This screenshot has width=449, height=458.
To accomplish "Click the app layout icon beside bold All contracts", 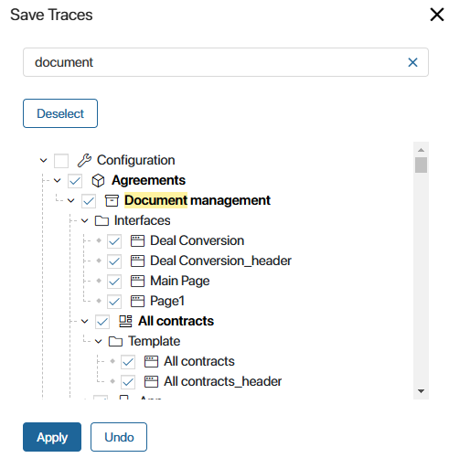I will point(125,321).
